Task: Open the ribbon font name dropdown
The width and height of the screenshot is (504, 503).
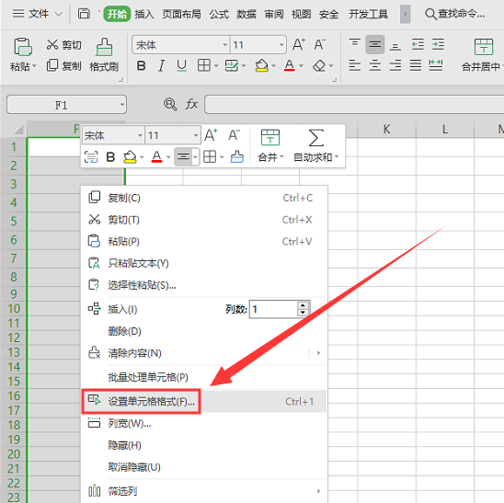Action: click(225, 45)
